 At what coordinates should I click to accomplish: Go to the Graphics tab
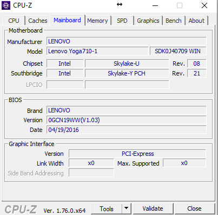pos(148,21)
